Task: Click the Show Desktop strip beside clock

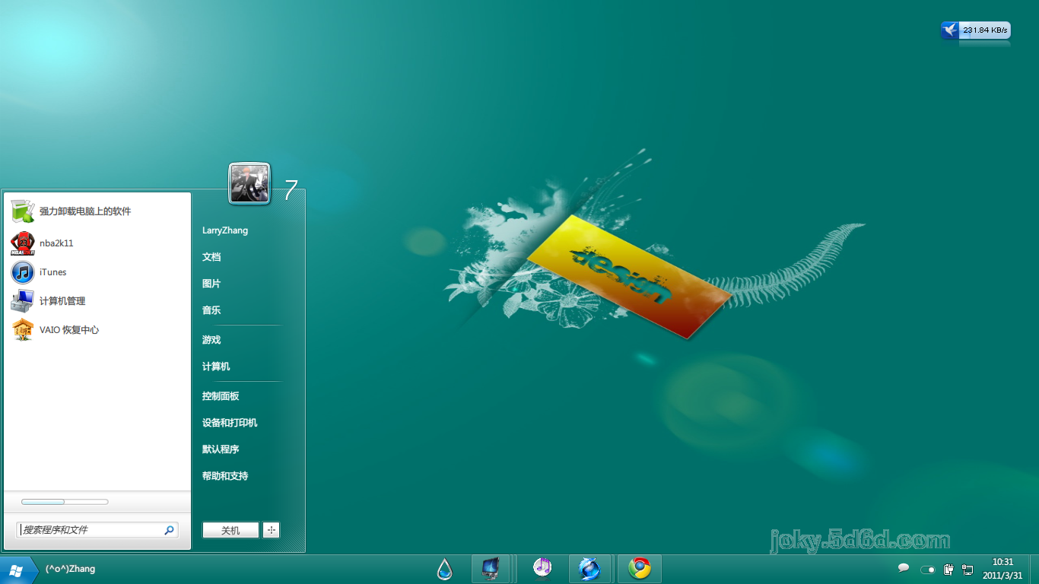Action: pyautogui.click(x=1034, y=570)
